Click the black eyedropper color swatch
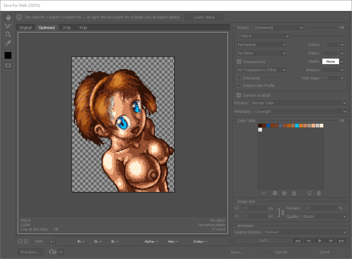The height and width of the screenshot is (259, 352). pos(8,55)
